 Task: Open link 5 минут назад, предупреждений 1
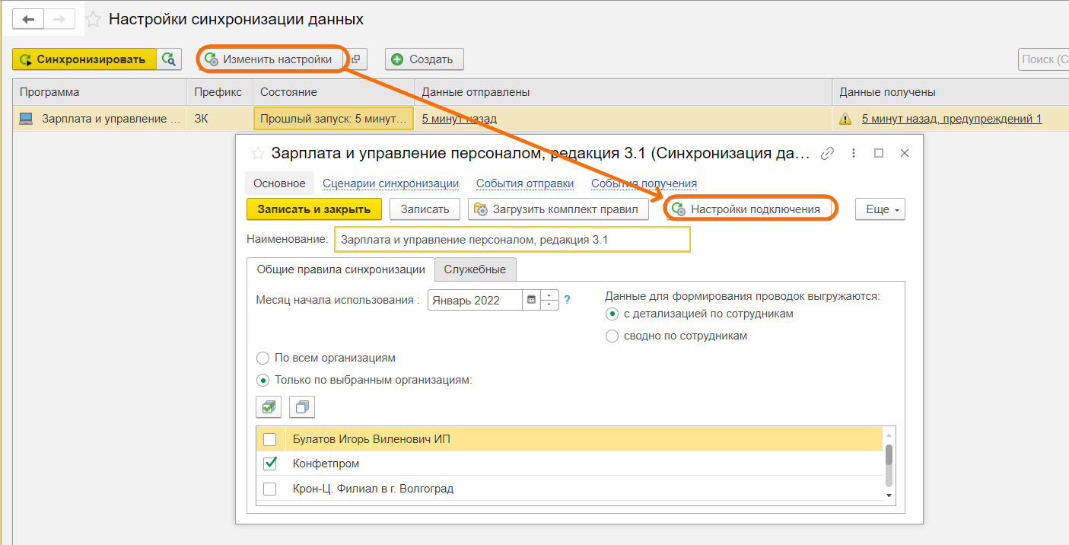pyautogui.click(x=952, y=119)
